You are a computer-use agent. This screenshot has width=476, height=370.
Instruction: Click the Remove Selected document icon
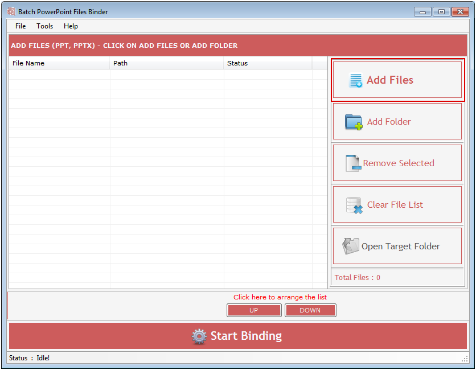[x=354, y=163]
